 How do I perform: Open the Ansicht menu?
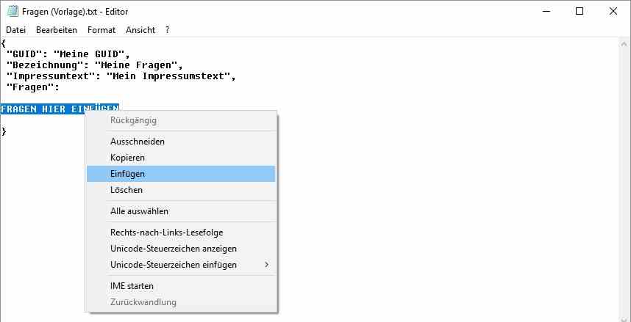(x=140, y=30)
